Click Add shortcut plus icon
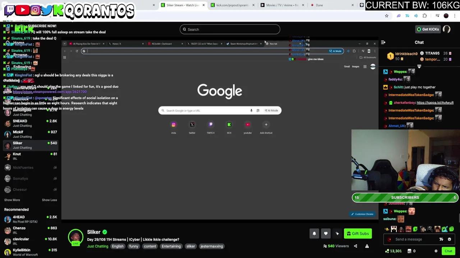Image resolution: width=460 pixels, height=258 pixels. tap(266, 125)
